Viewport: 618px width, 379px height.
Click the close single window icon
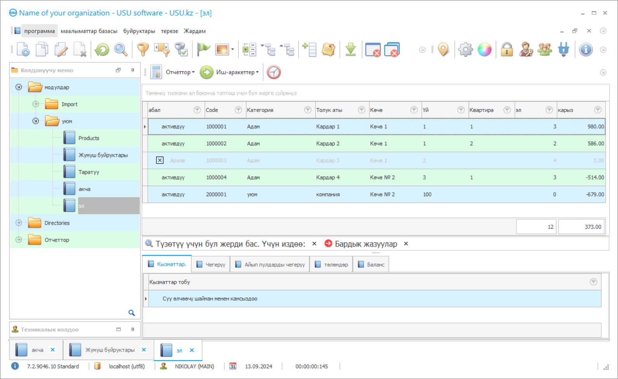pos(373,50)
